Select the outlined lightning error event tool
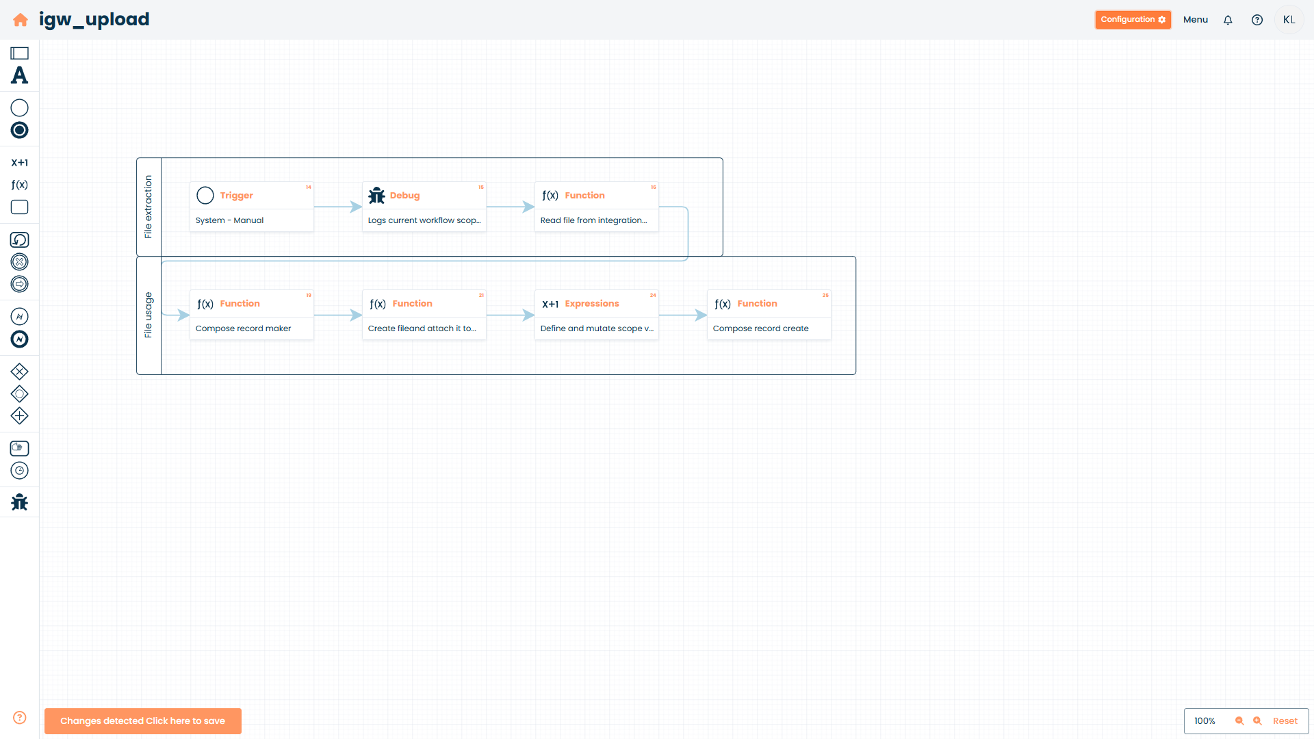This screenshot has height=739, width=1314. pos(19,317)
